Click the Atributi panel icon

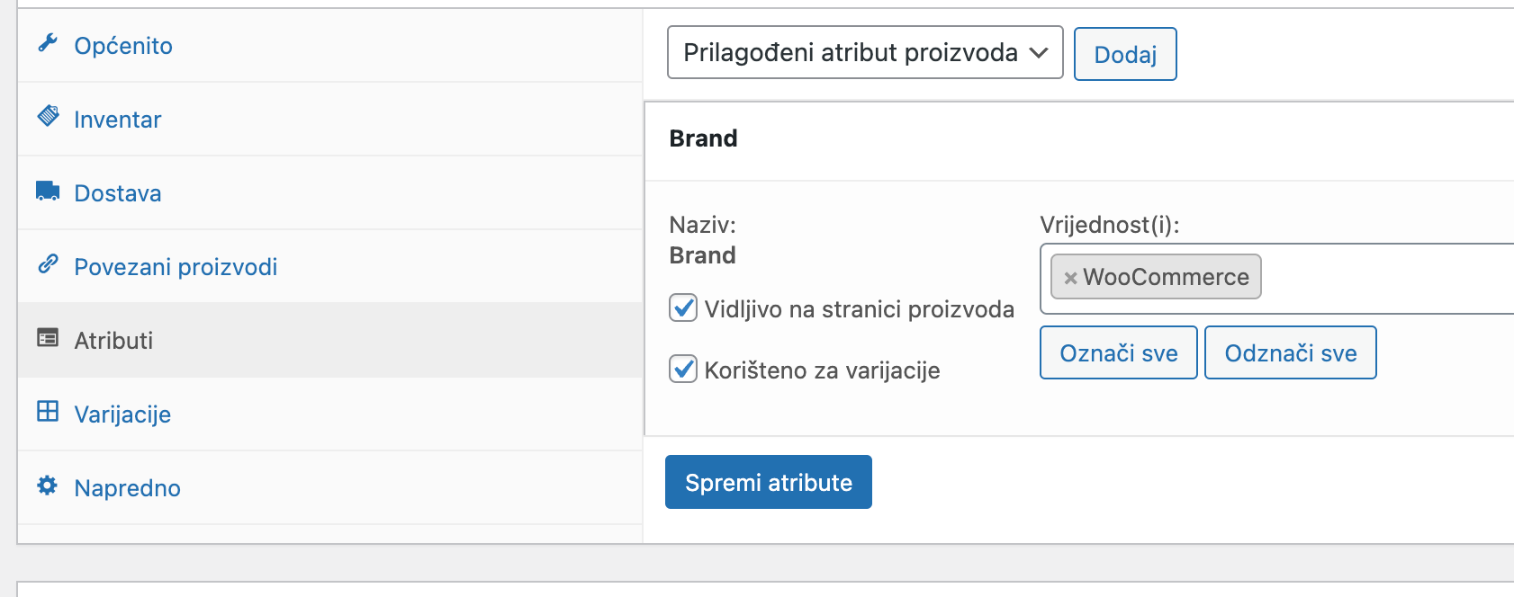pos(50,339)
